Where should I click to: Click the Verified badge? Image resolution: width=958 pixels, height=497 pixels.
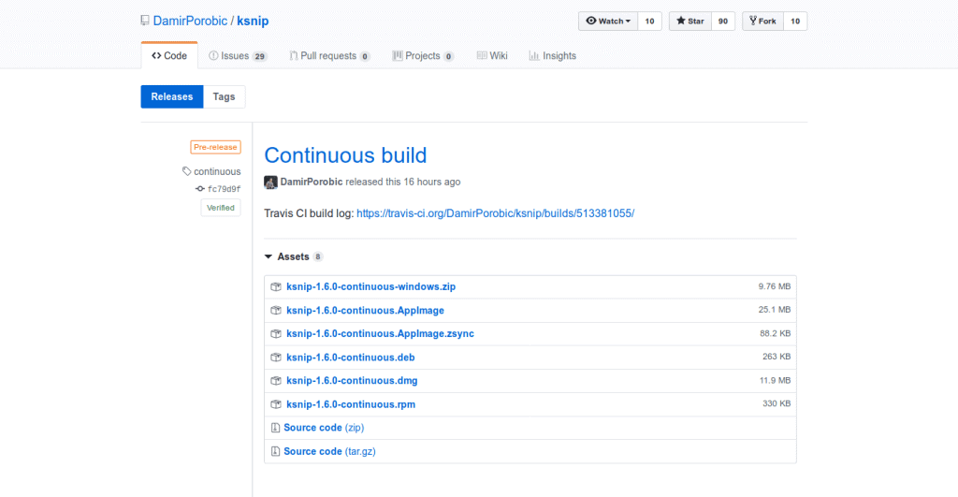220,208
